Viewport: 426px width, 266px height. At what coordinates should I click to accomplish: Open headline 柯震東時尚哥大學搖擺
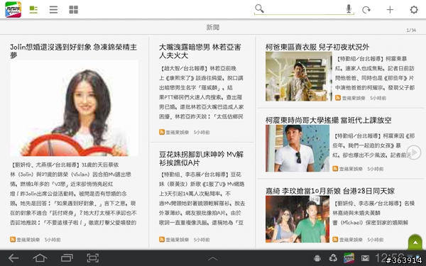coord(329,120)
